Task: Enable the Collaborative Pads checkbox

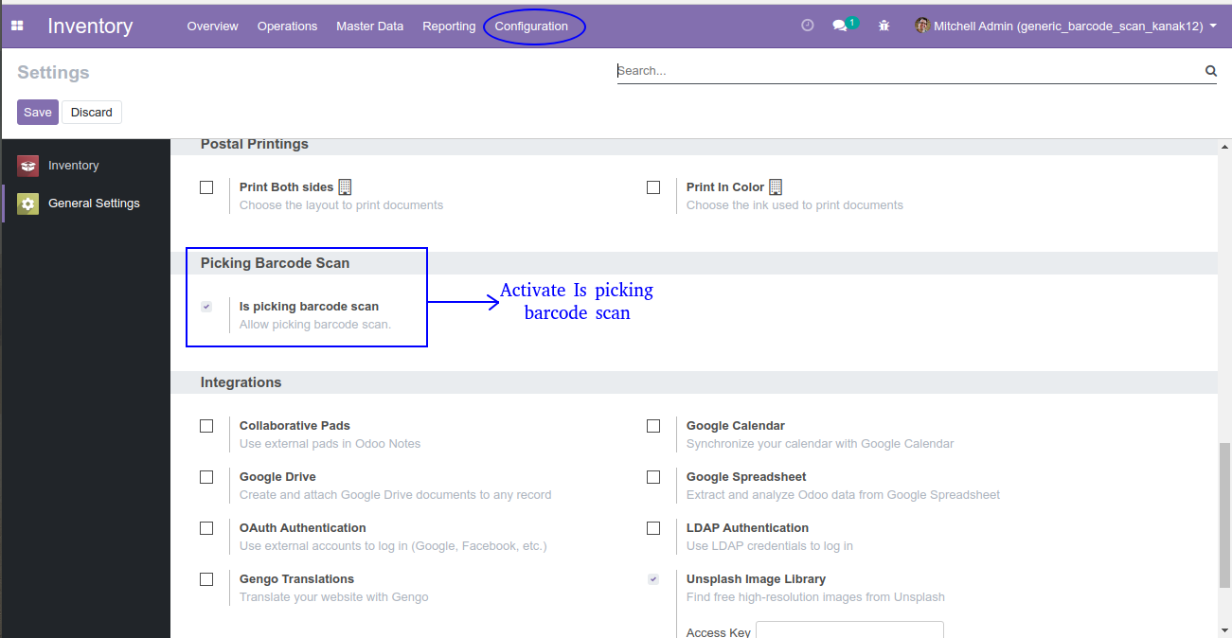Action: (206, 426)
